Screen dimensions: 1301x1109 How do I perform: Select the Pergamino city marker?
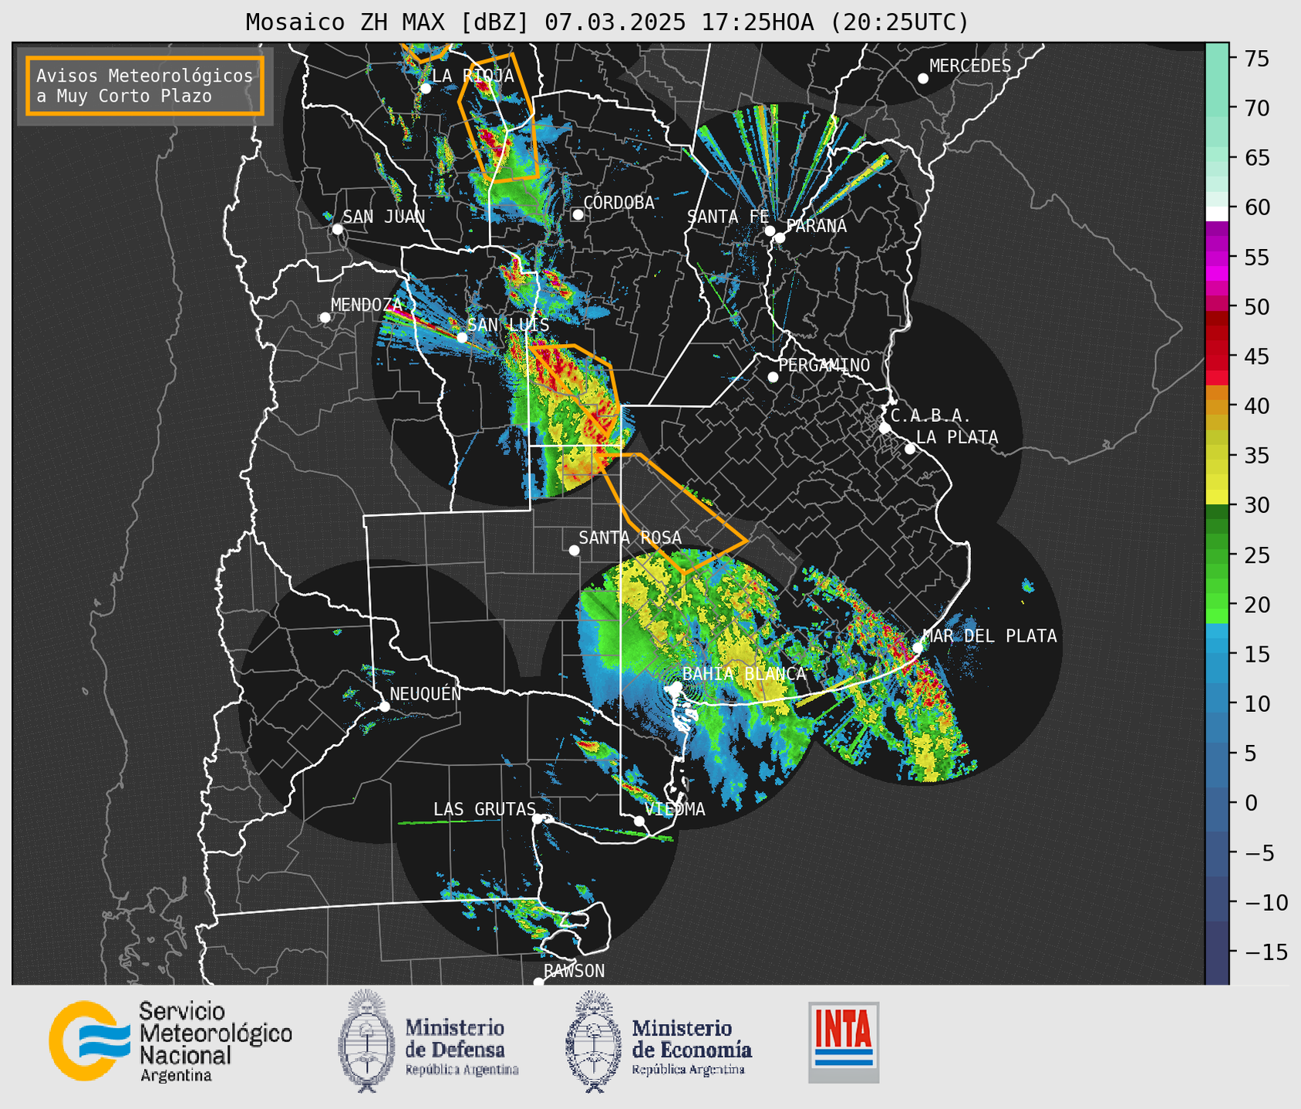[773, 377]
